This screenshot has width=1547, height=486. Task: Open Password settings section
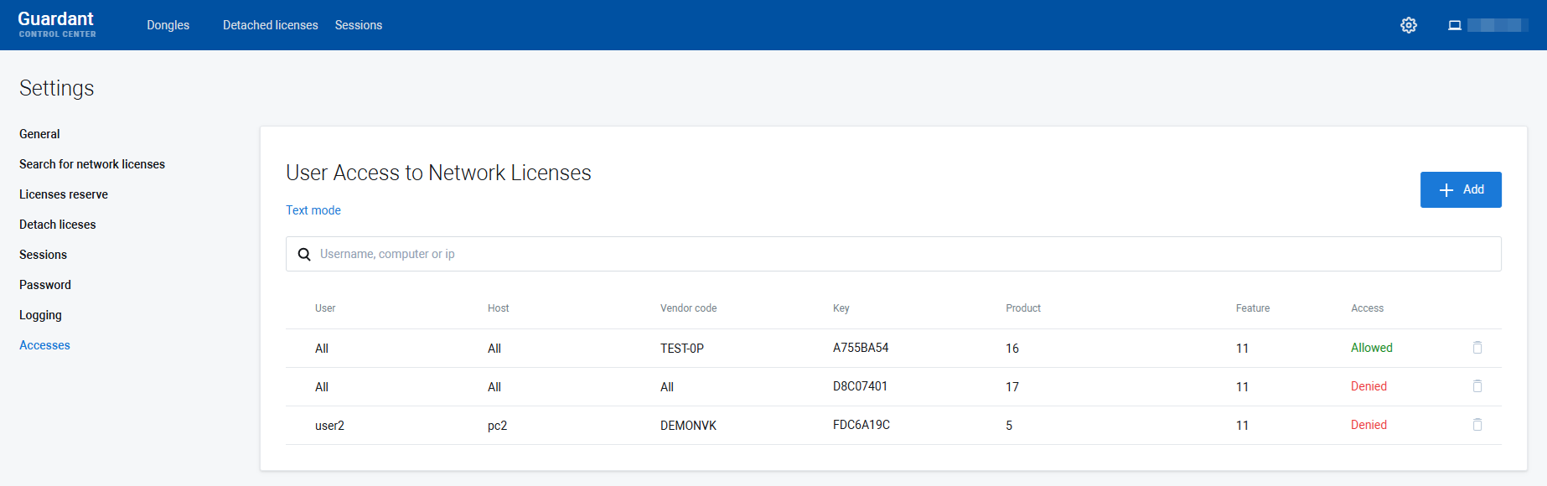pyautogui.click(x=45, y=285)
